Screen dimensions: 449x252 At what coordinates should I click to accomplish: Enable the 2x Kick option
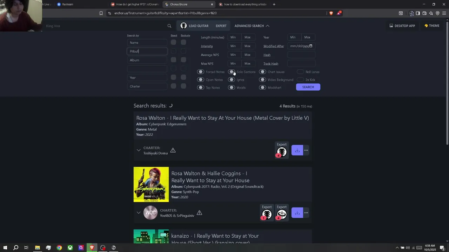300,80
